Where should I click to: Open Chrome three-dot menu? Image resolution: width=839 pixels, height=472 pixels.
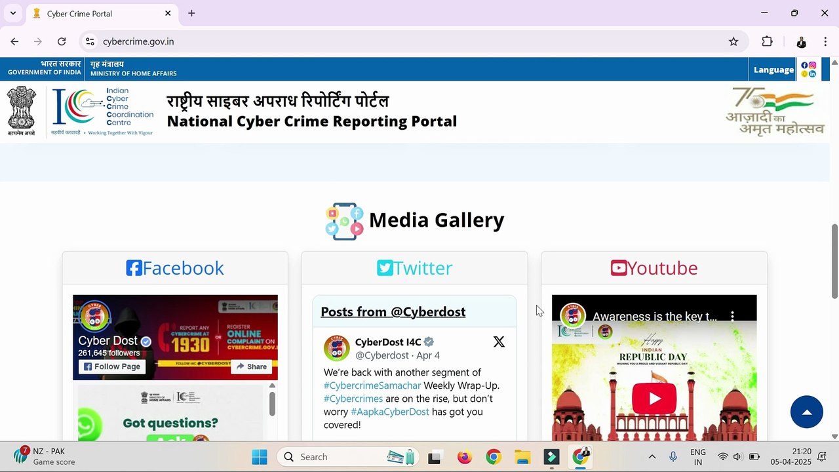[825, 41]
